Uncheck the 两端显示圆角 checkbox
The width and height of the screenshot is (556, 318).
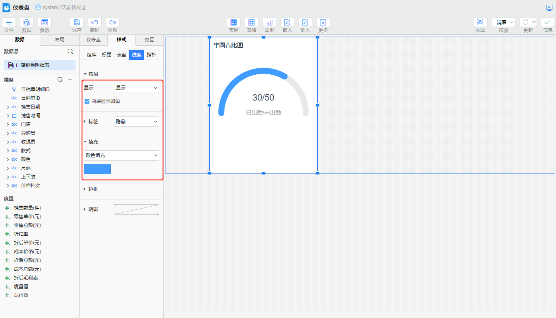coord(87,101)
